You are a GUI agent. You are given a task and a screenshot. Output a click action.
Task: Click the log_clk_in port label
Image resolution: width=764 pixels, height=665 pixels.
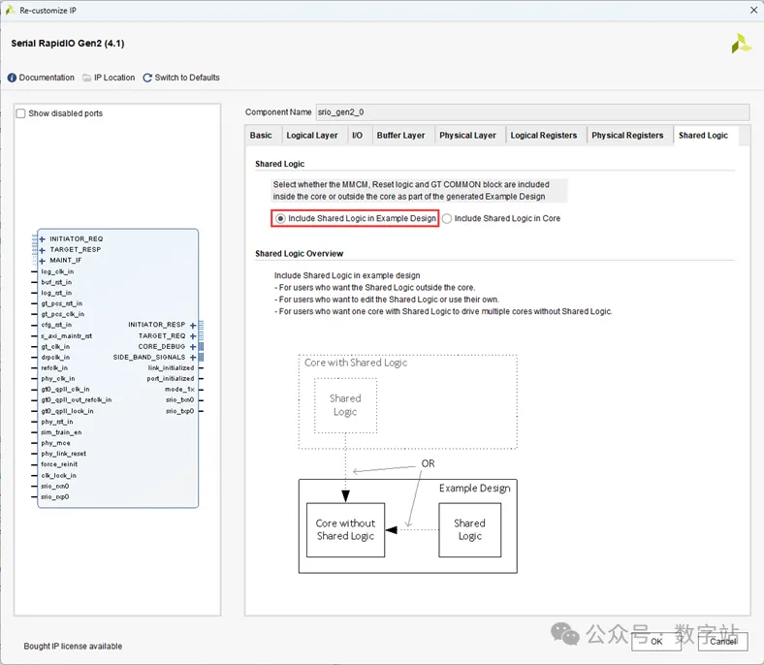pyautogui.click(x=57, y=271)
